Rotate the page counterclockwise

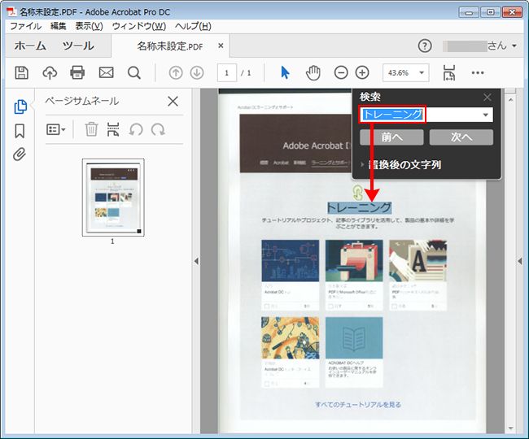point(136,129)
